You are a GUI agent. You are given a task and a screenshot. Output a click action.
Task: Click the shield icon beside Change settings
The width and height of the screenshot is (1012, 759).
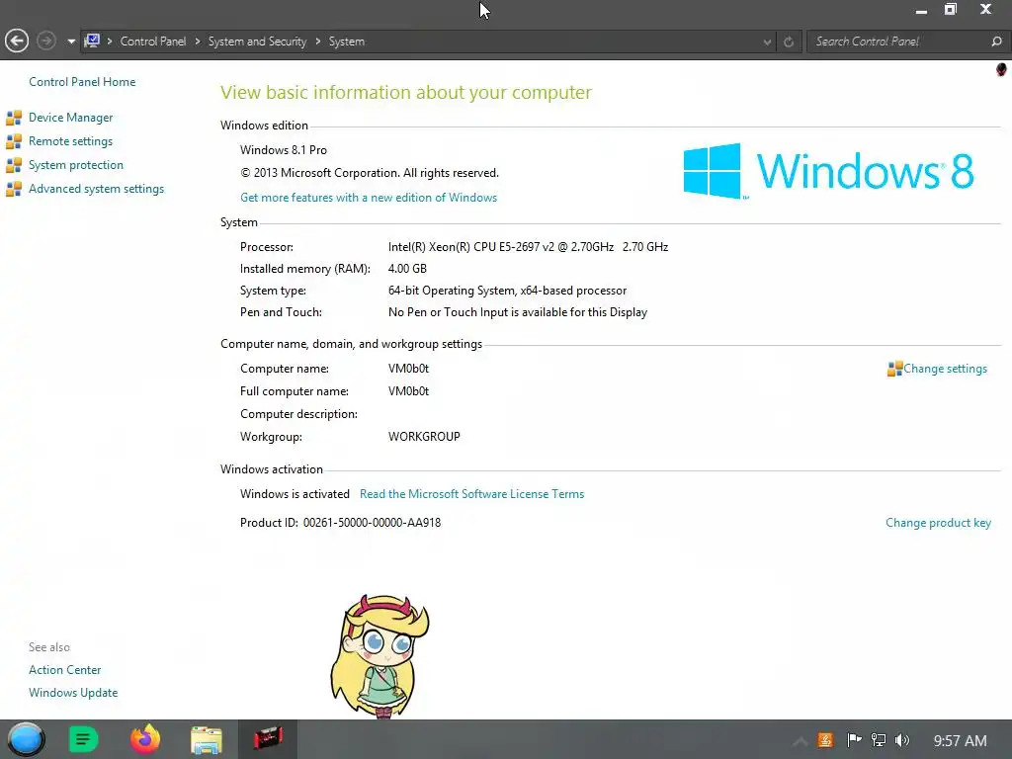tap(894, 369)
